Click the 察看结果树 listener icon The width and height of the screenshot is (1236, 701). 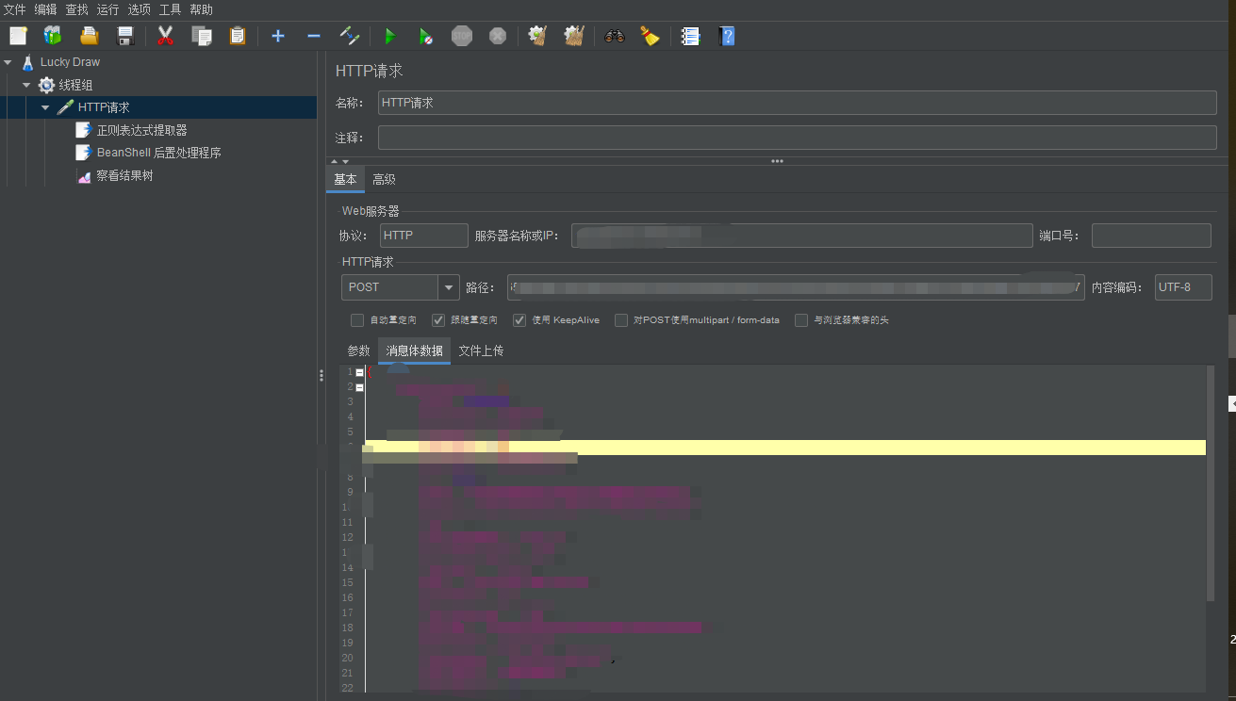(x=84, y=175)
